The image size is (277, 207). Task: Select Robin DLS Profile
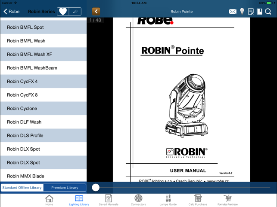coord(44,135)
